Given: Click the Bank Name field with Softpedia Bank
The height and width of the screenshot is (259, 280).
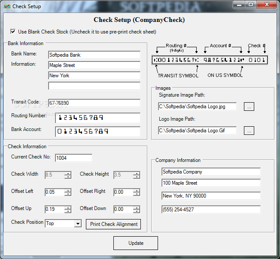Looking at the screenshot, I should [x=94, y=55].
